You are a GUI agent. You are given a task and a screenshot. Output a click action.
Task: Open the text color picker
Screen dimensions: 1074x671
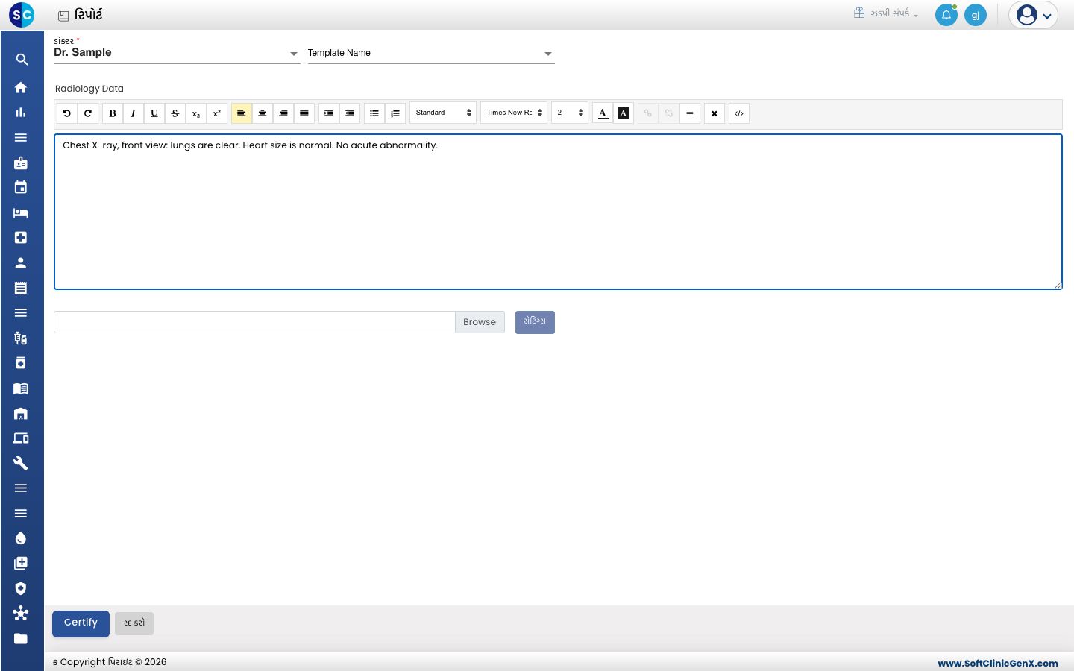click(603, 113)
